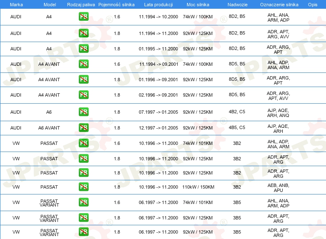Screen dimensions: 326x239
Task: Select the date range 01.1995 -> 11.2000
Action: point(158,49)
